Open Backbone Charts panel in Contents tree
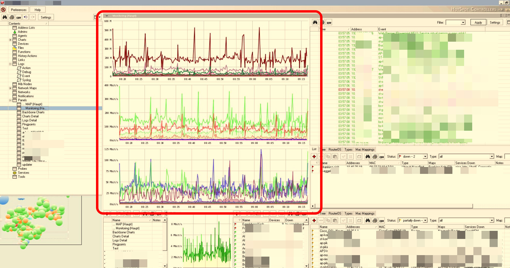Image resolution: width=510 pixels, height=268 pixels. [x=33, y=112]
